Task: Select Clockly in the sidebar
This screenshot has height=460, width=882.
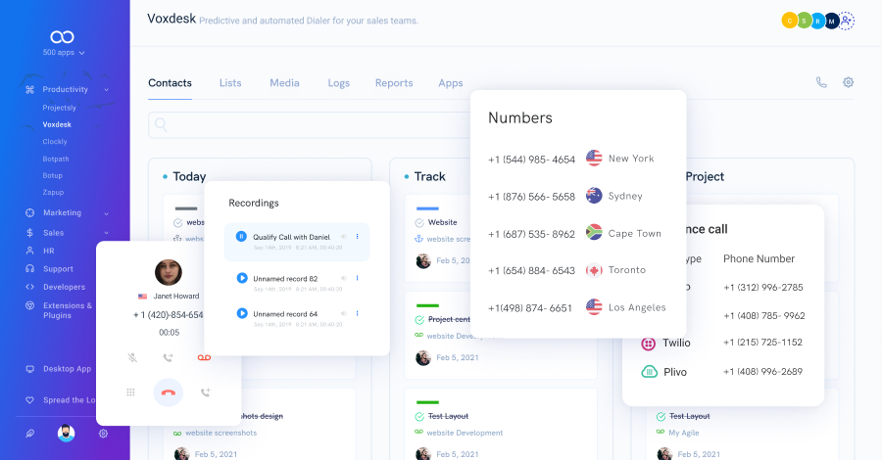Action: coord(55,142)
